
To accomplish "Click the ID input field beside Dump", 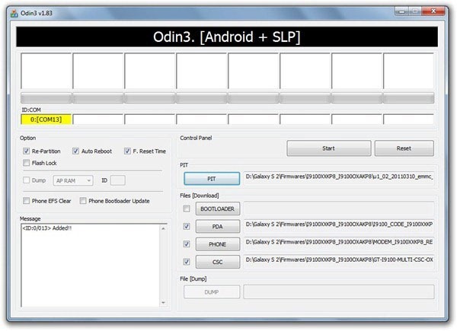I will point(118,180).
